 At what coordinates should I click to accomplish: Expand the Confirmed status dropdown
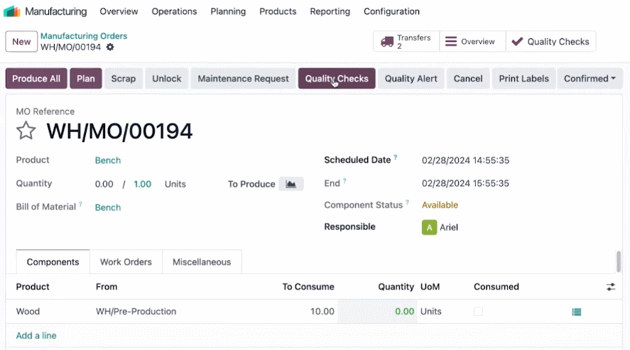point(590,79)
